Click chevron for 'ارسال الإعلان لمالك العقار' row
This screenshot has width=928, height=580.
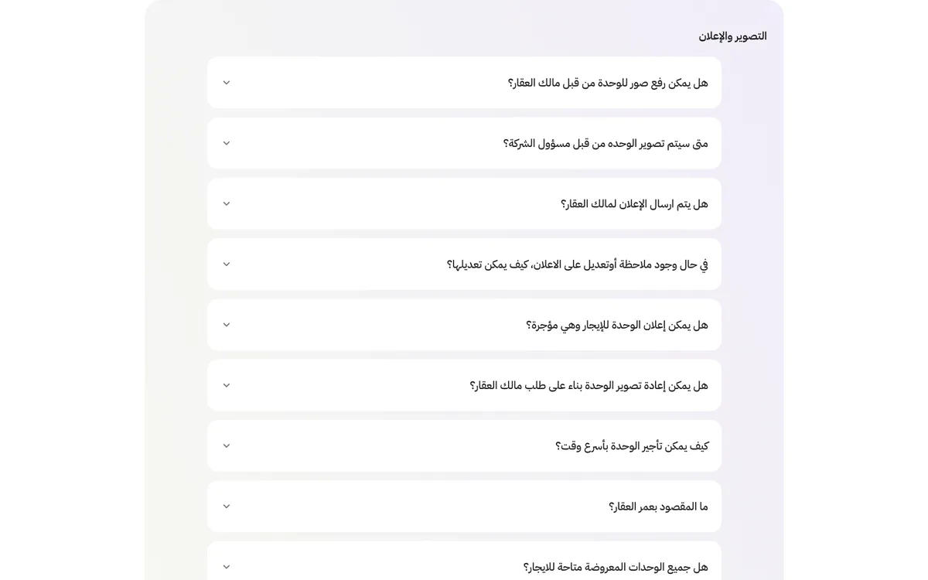pyautogui.click(x=227, y=203)
